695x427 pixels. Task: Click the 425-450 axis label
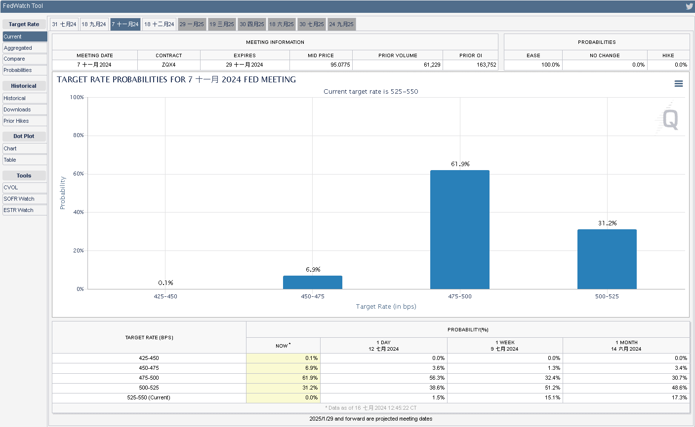point(165,296)
